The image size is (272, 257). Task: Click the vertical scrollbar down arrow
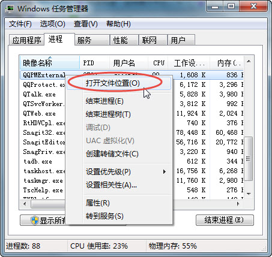[x=249, y=194]
